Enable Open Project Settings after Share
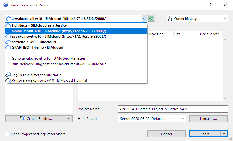233x141 pixels. (x=7, y=134)
